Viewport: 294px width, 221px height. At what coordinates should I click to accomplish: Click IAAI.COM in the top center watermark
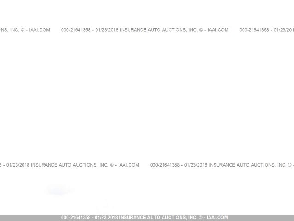tap(218, 30)
